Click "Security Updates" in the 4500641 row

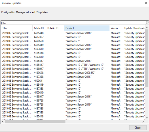[x=135, y=81]
